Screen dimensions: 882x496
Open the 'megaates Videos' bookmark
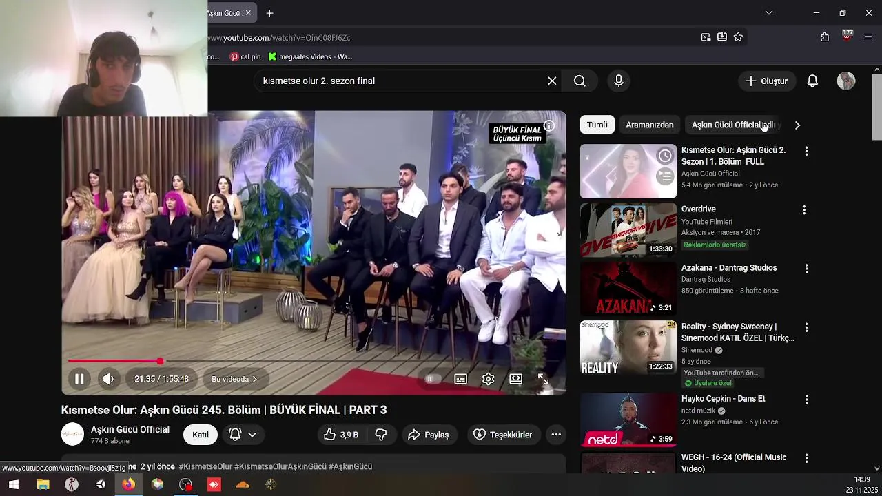[x=311, y=56]
